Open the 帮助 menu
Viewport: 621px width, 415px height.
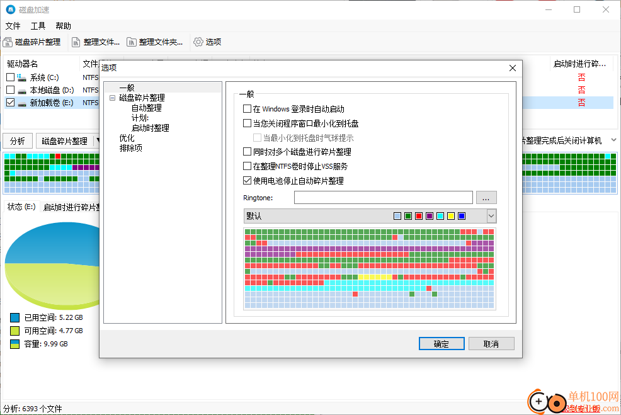point(64,26)
